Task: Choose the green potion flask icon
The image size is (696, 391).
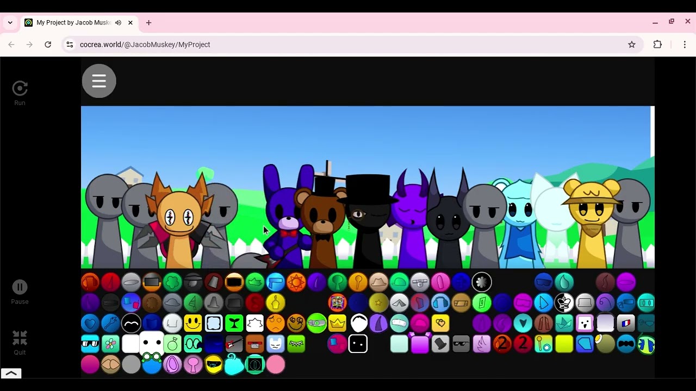Action: pos(172,344)
